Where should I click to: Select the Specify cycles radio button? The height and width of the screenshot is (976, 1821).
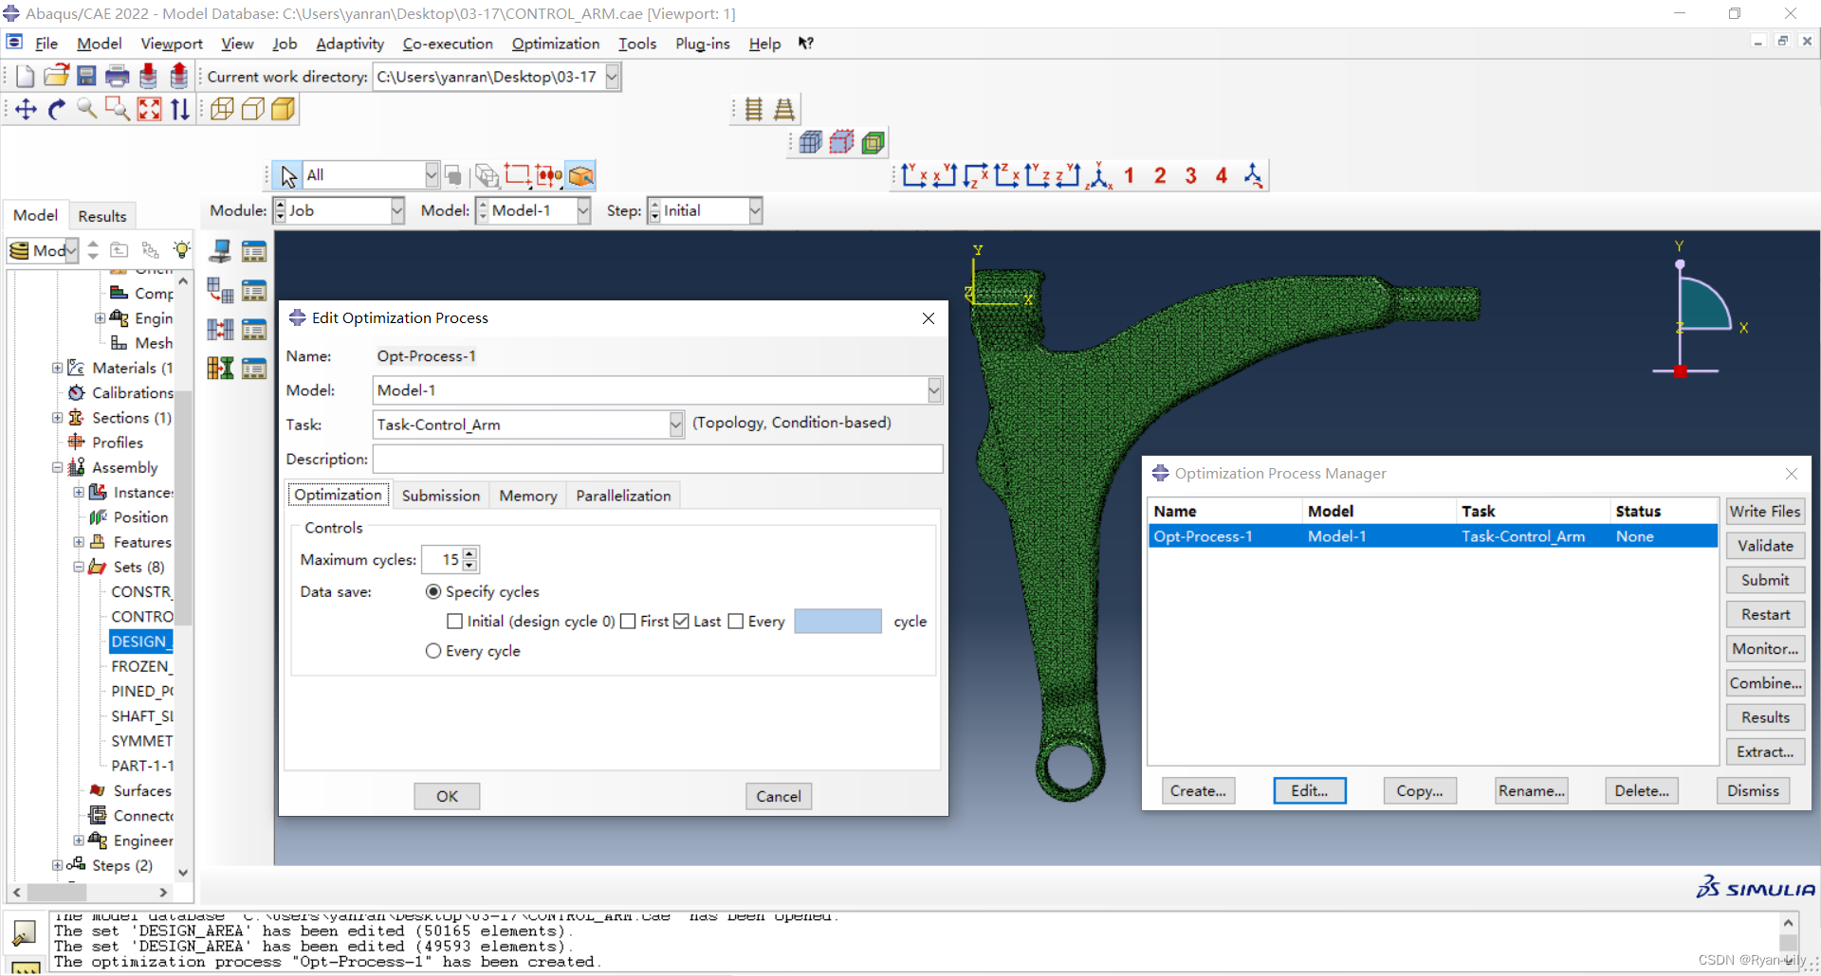[x=433, y=591]
